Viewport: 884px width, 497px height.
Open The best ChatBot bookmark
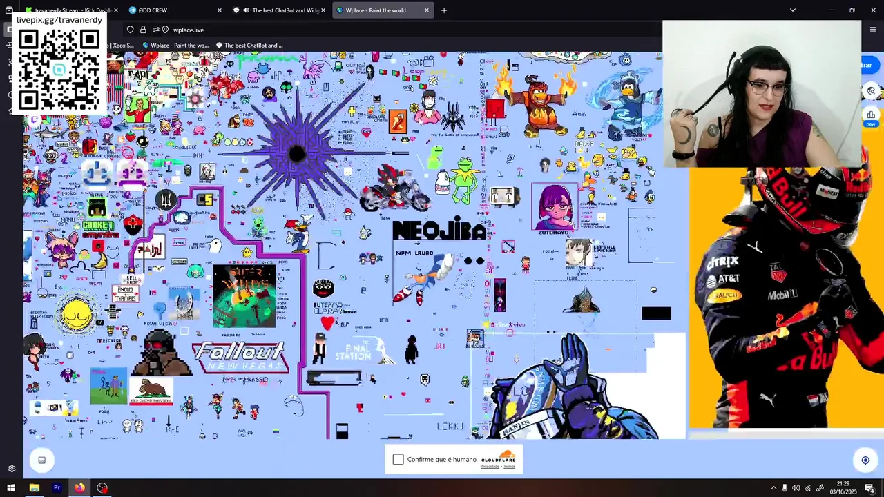coord(249,46)
